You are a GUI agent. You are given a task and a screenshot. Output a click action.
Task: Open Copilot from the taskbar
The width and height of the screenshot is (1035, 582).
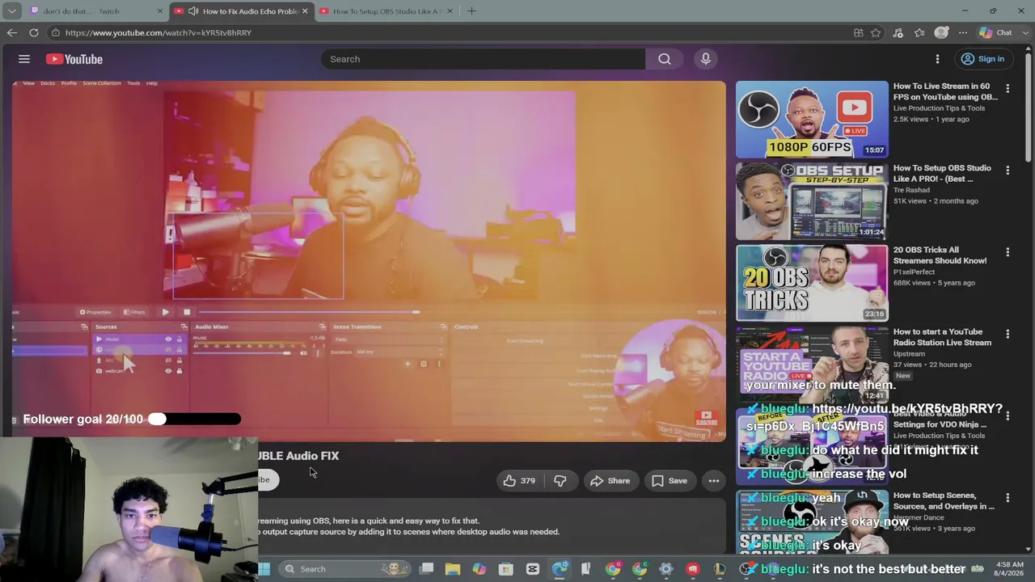pos(479,569)
